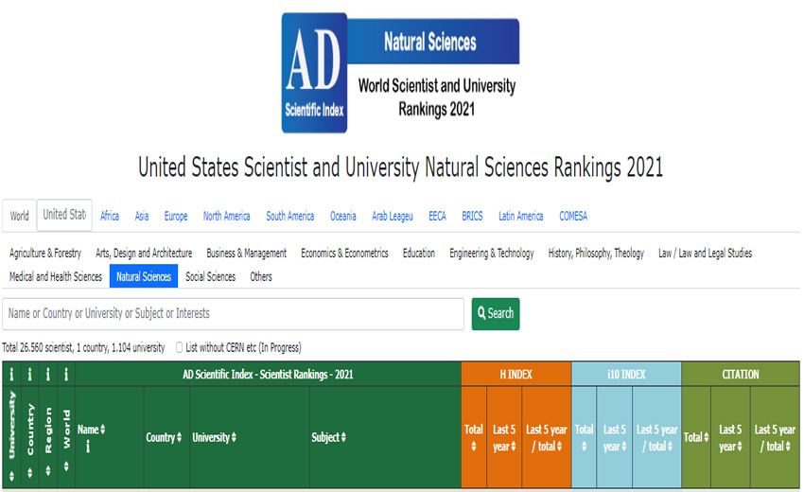Sort by Citation Total column
The image size is (804, 492).
coord(695,437)
